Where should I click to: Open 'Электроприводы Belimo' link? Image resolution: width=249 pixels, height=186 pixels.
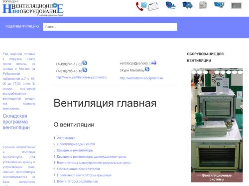[x=76, y=144]
